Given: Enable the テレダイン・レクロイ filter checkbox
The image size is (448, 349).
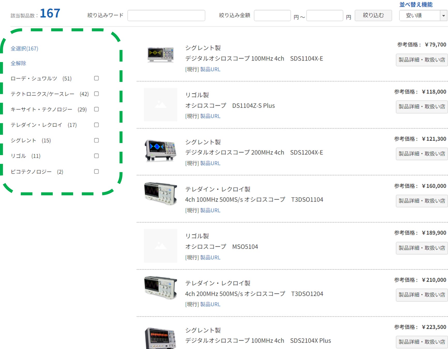Looking at the screenshot, I should click(96, 125).
